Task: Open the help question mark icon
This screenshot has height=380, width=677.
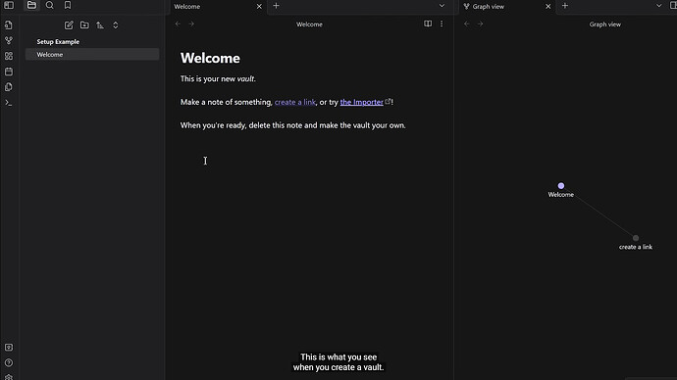Action: point(9,362)
